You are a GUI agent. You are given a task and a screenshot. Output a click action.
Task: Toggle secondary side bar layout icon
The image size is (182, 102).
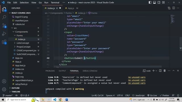[x=159, y=3]
